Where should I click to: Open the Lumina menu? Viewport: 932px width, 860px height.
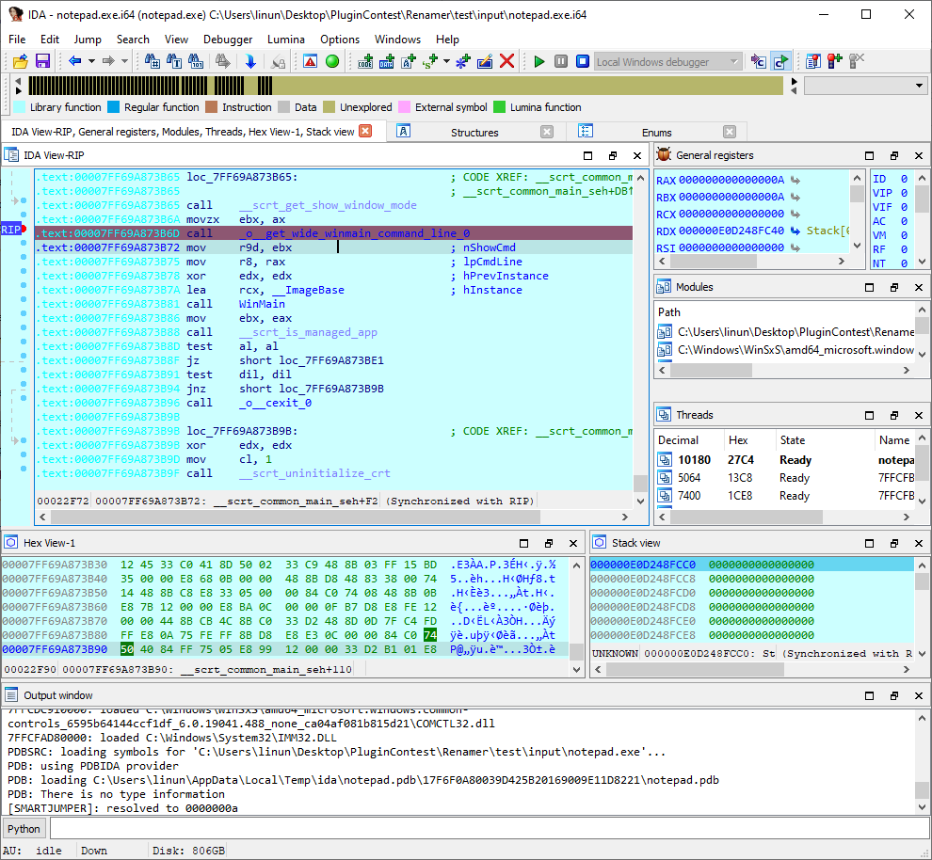pyautogui.click(x=286, y=40)
